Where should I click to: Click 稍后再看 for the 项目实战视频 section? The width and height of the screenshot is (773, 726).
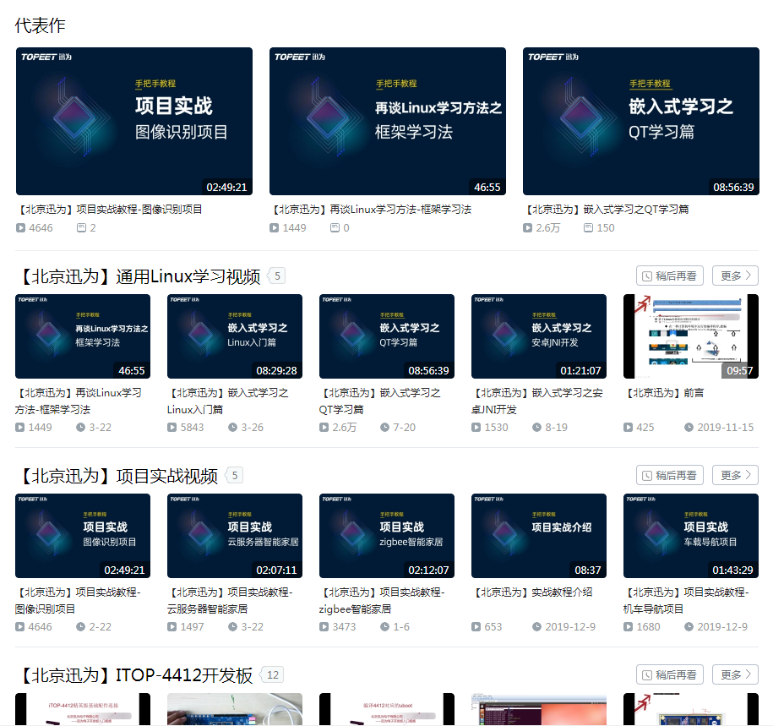click(x=669, y=475)
